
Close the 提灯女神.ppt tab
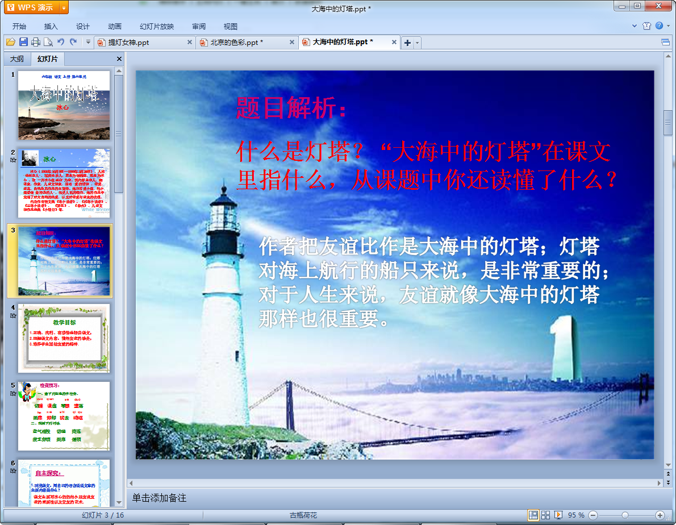(190, 42)
